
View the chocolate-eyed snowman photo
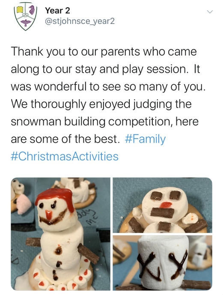[x=162, y=205]
